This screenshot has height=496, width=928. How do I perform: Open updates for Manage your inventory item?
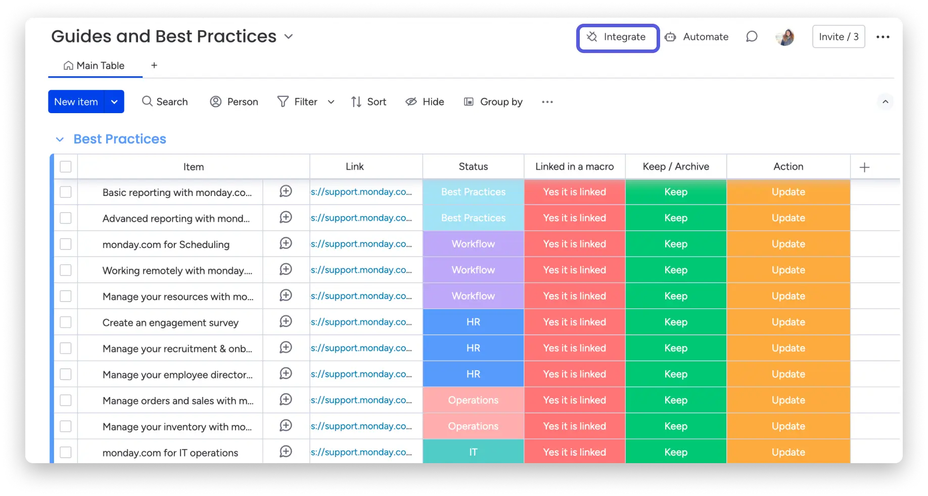coord(286,425)
